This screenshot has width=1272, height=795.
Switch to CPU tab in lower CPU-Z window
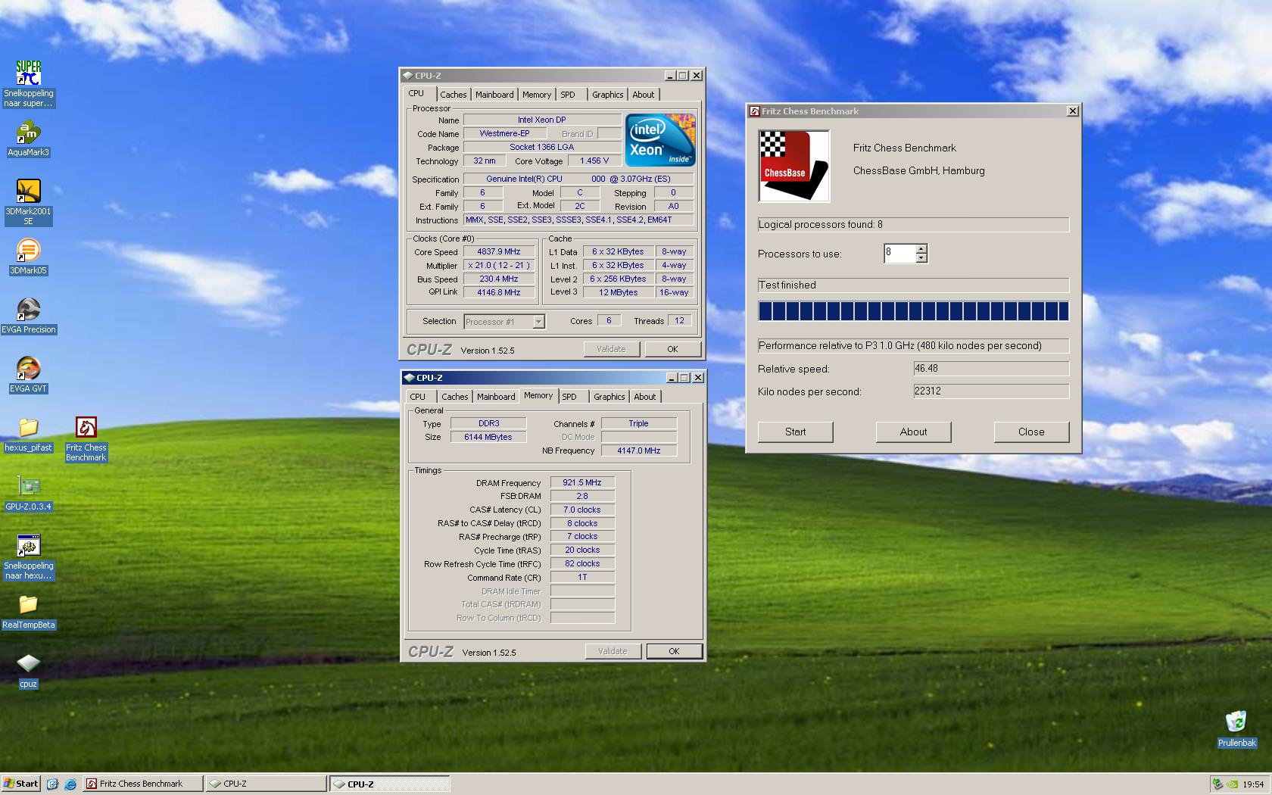pyautogui.click(x=418, y=397)
